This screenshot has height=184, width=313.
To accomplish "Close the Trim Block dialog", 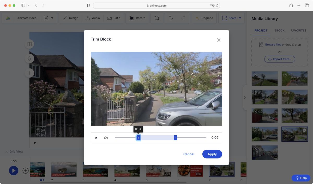I will [219, 40].
